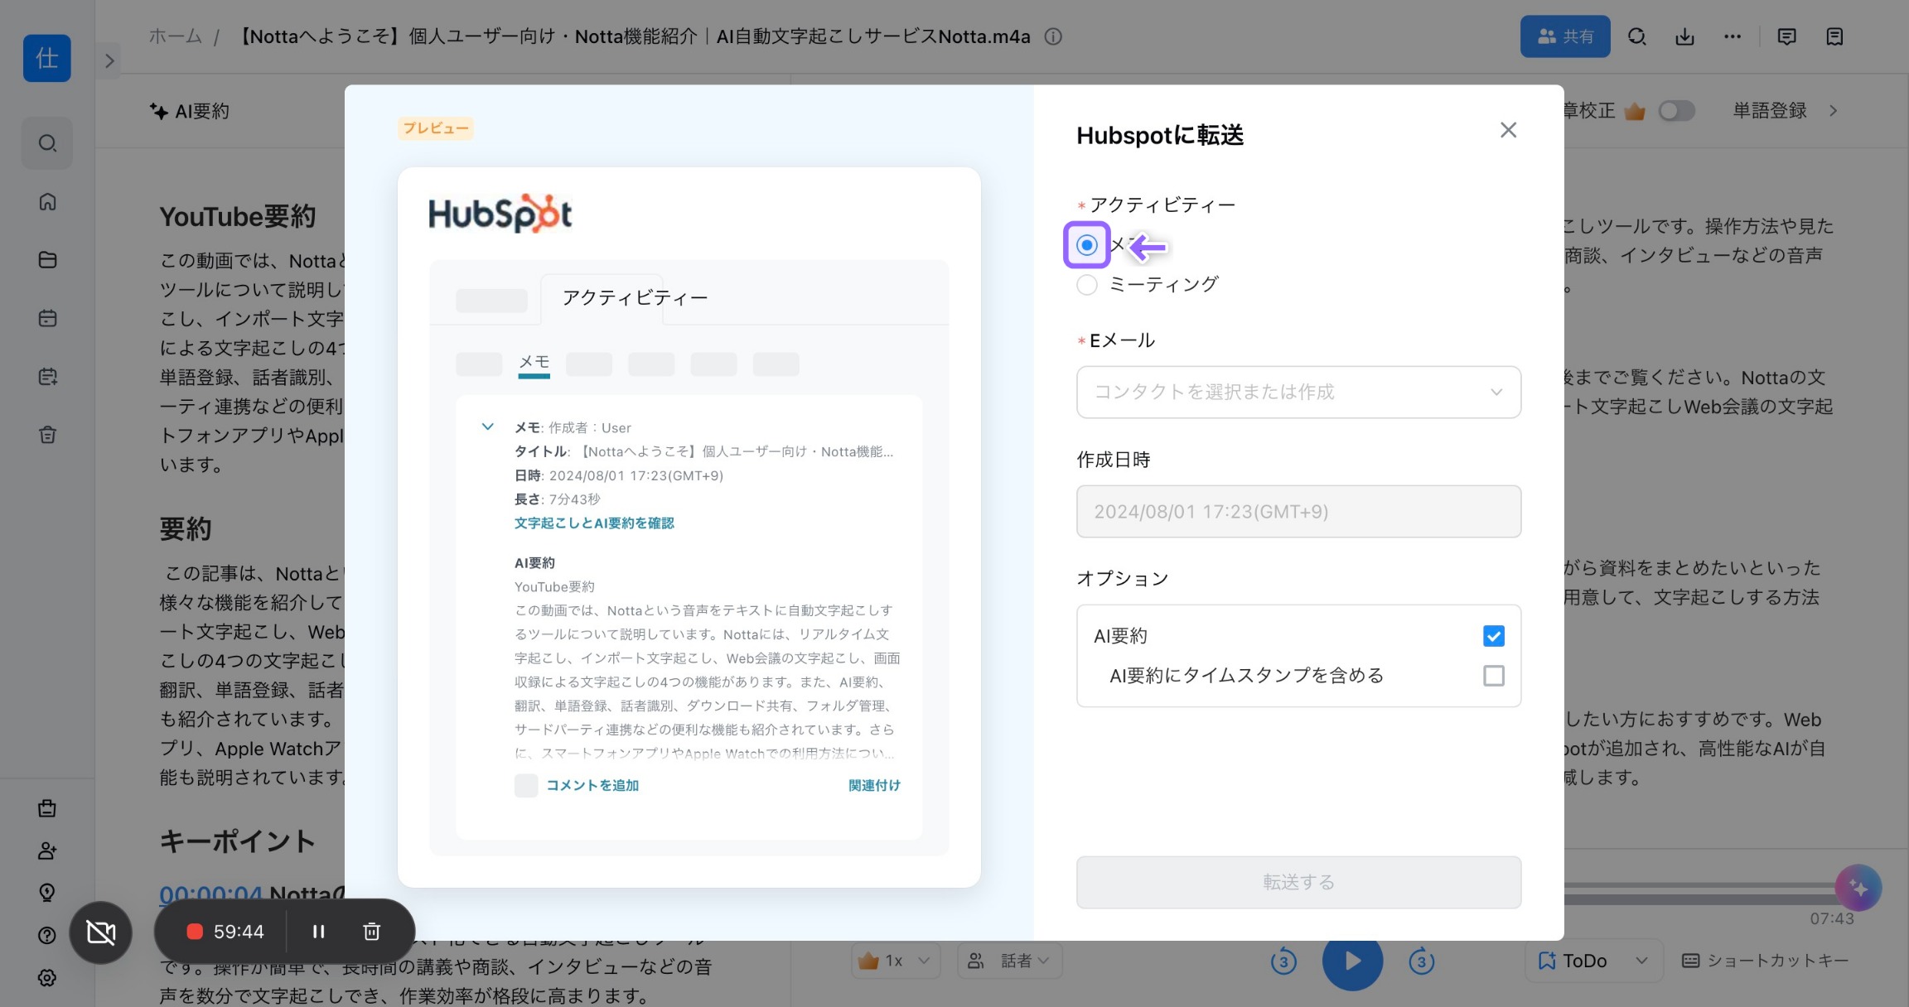Open the trash icon in the sidebar
The height and width of the screenshot is (1007, 1909).
pos(47,435)
